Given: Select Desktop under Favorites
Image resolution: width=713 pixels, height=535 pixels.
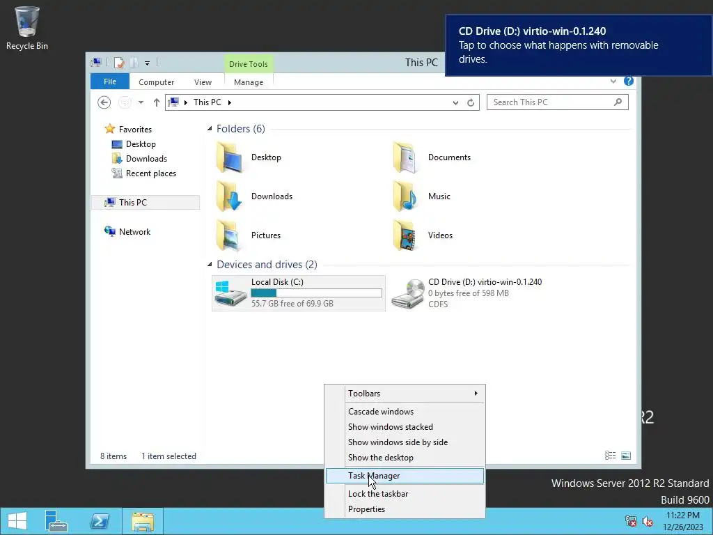Looking at the screenshot, I should 141,144.
